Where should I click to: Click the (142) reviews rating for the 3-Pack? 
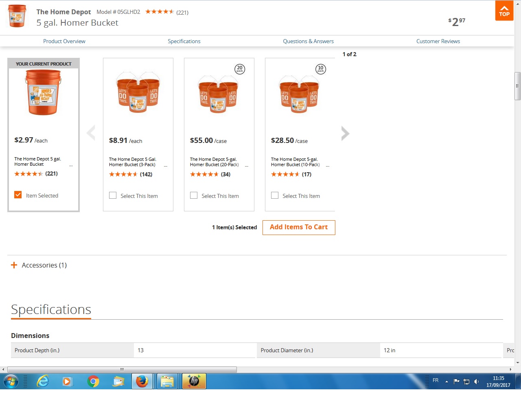[x=131, y=174]
